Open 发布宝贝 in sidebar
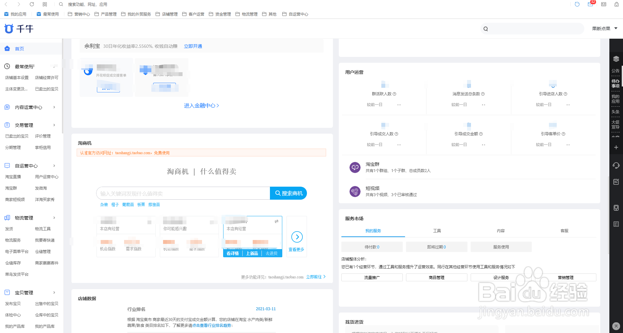Image resolution: width=623 pixels, height=333 pixels. 13,304
